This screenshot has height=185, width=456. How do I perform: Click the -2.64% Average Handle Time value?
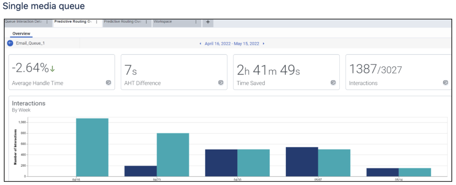30,68
